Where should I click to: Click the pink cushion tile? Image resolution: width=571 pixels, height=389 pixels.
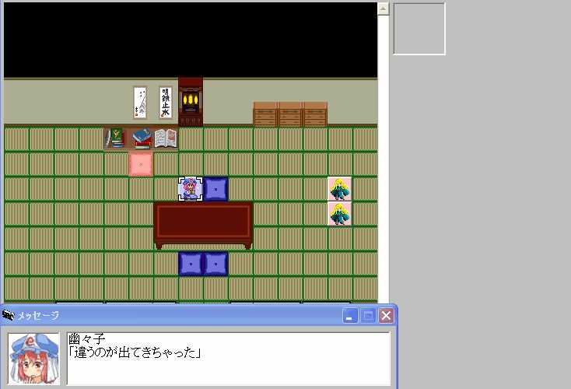pos(141,164)
